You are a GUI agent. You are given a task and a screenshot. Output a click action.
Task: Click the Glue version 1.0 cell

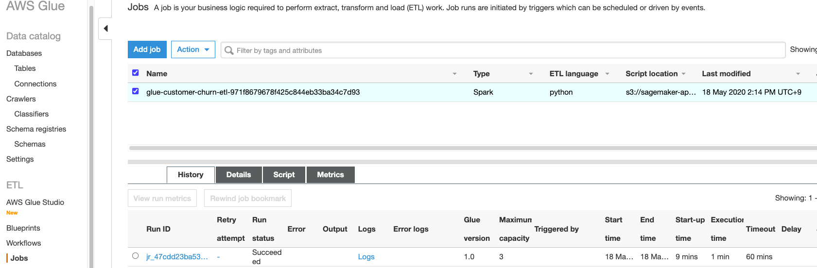(469, 257)
